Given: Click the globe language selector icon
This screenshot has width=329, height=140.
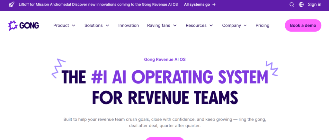Looking at the screenshot, I should click(x=301, y=4).
